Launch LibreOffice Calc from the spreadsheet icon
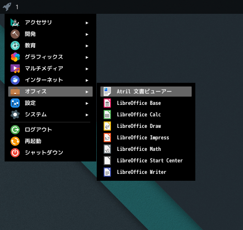 click(x=107, y=115)
